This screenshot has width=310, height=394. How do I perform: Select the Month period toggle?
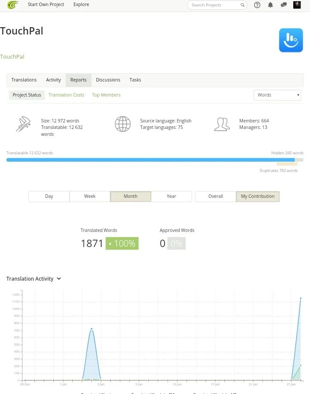click(x=130, y=196)
